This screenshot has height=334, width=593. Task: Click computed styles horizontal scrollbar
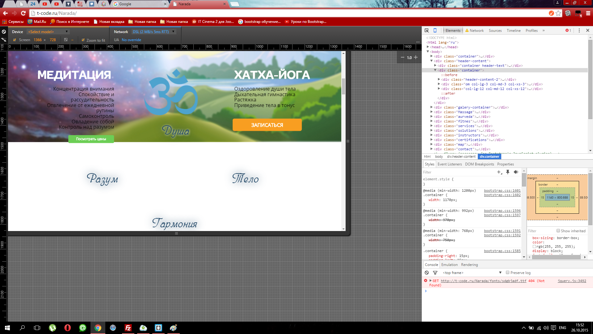click(x=557, y=257)
